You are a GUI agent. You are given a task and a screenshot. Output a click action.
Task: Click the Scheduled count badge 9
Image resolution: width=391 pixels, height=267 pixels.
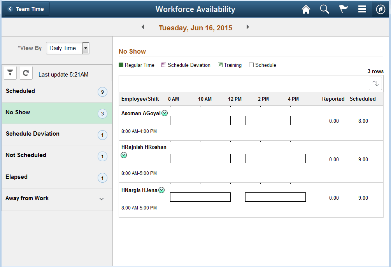tap(102, 92)
